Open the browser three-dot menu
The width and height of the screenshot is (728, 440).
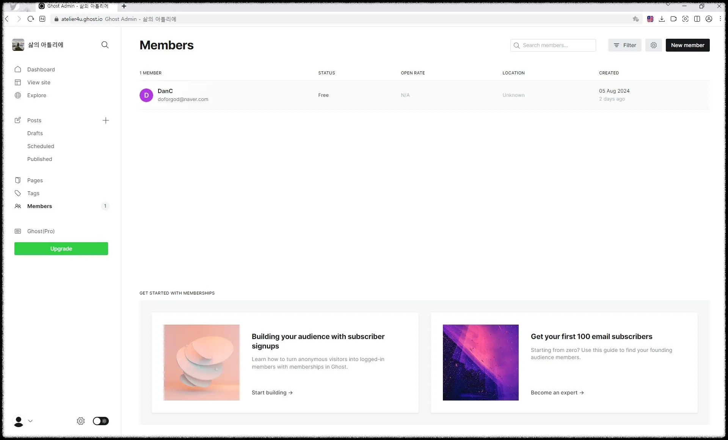720,19
